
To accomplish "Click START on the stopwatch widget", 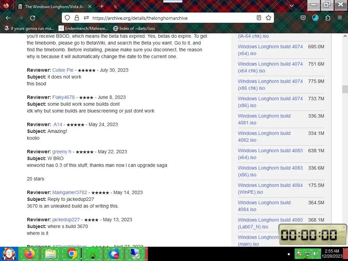I will pyautogui.click(x=341, y=232).
